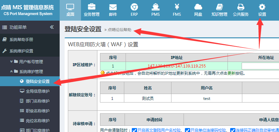Collapse 系统维护管理 tree chevron

11,71
